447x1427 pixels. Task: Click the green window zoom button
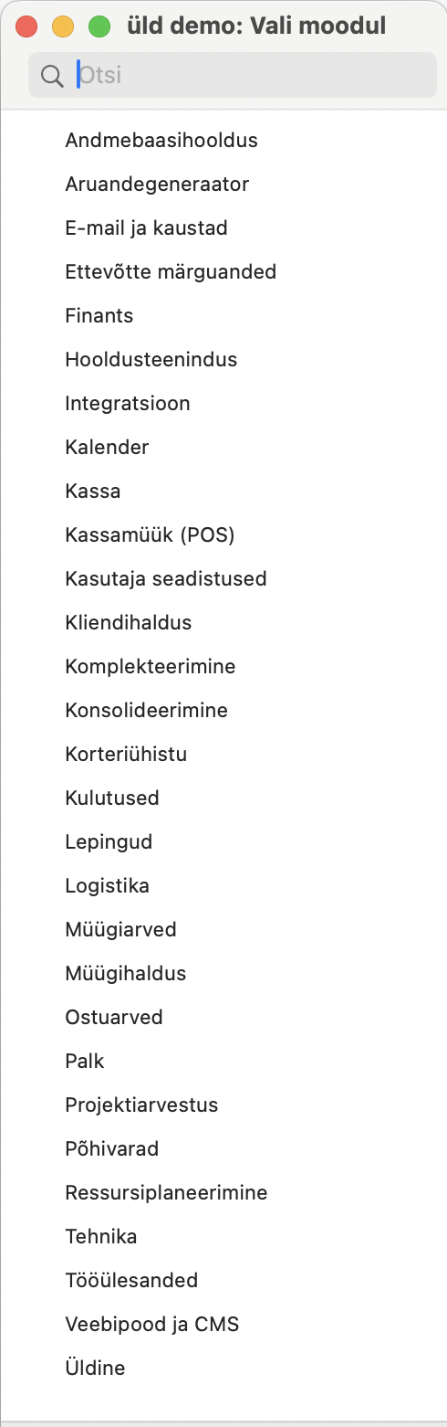99,26
